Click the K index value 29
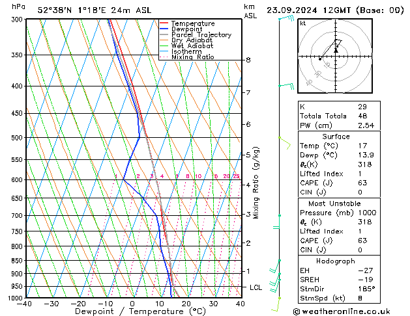410x316 pixels. click(362, 107)
